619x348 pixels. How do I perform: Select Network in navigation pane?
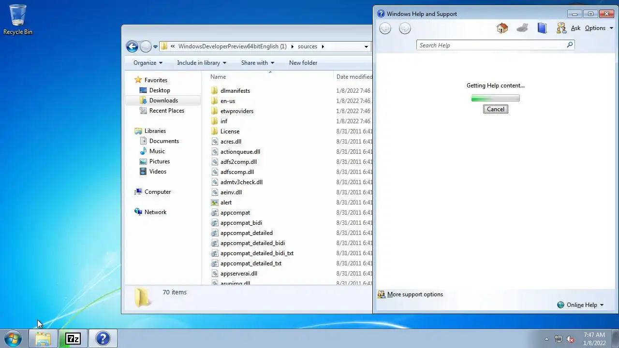[155, 212]
